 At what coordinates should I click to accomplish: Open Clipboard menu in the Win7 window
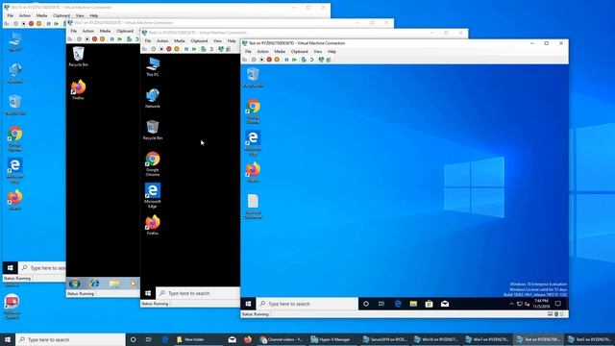(x=125, y=31)
